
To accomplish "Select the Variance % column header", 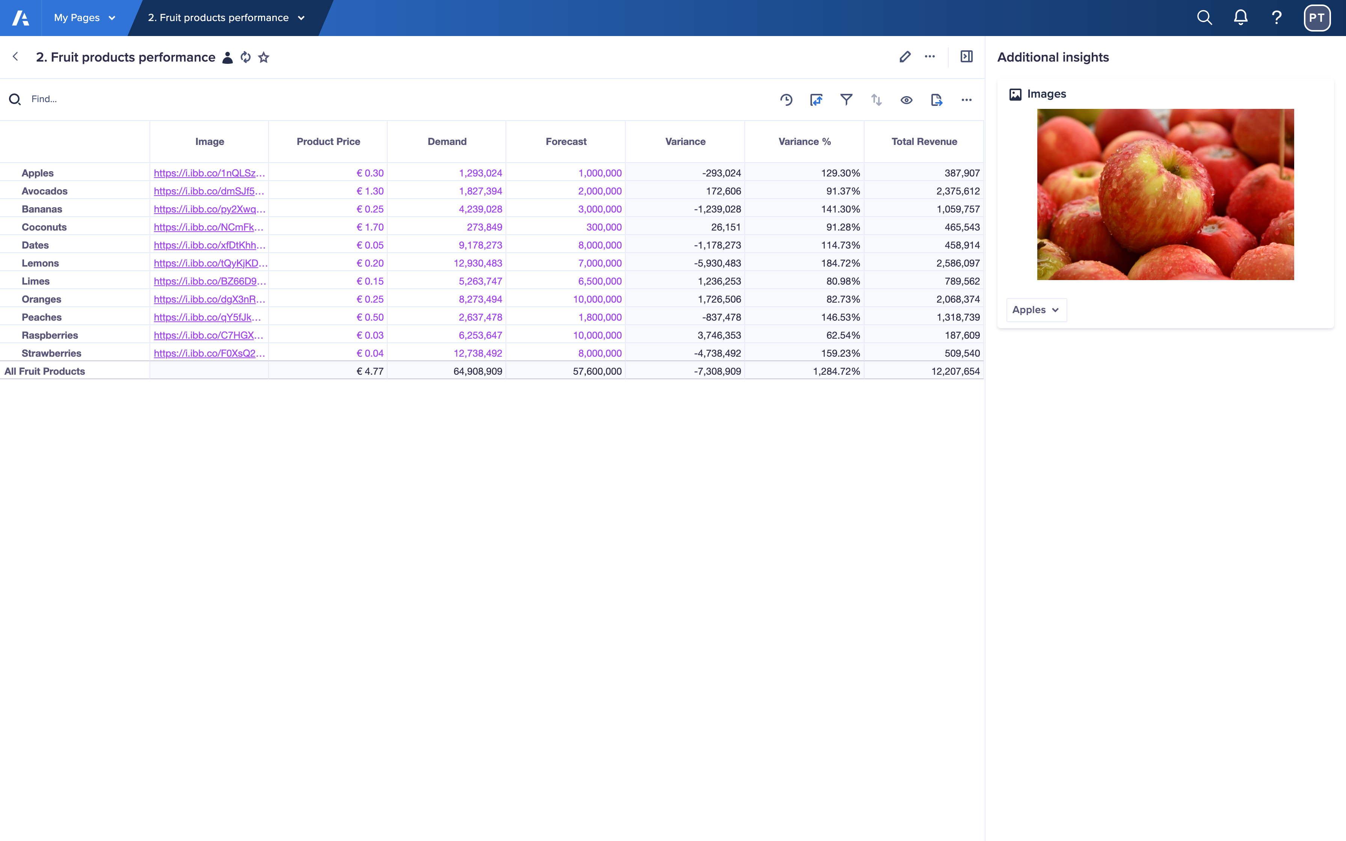I will point(804,141).
